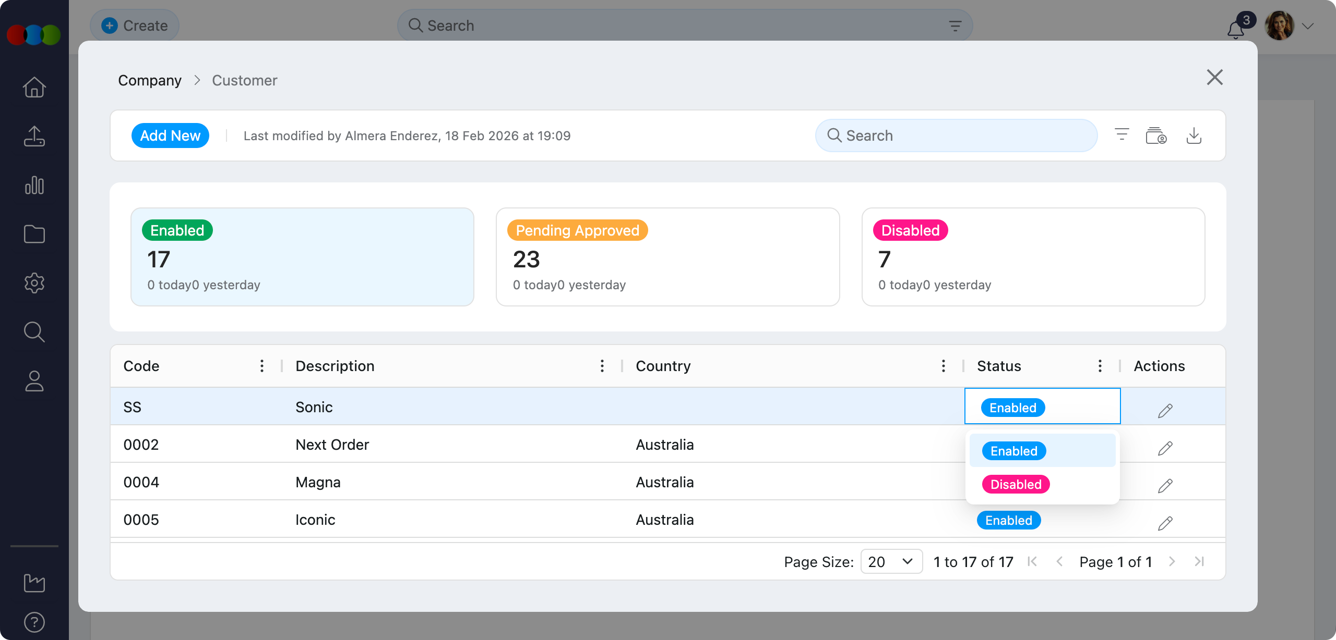The image size is (1336, 640).
Task: Click the notifications bell icon
Action: (x=1235, y=30)
